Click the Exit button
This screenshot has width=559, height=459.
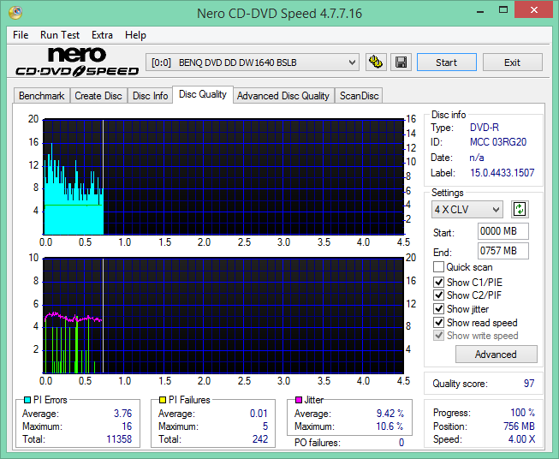(x=512, y=63)
